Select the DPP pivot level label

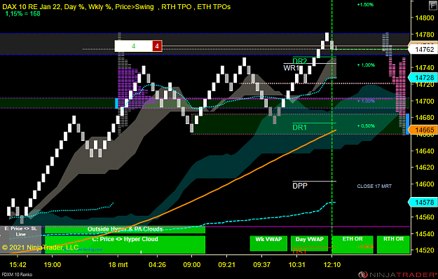coord(300,186)
